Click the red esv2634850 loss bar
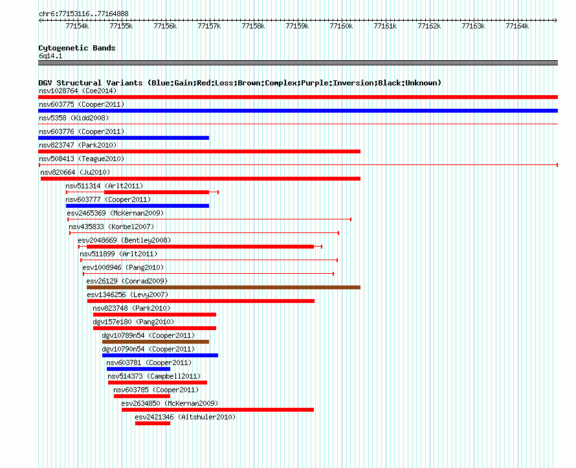Screen dimensions: 576x468 (x=218, y=410)
